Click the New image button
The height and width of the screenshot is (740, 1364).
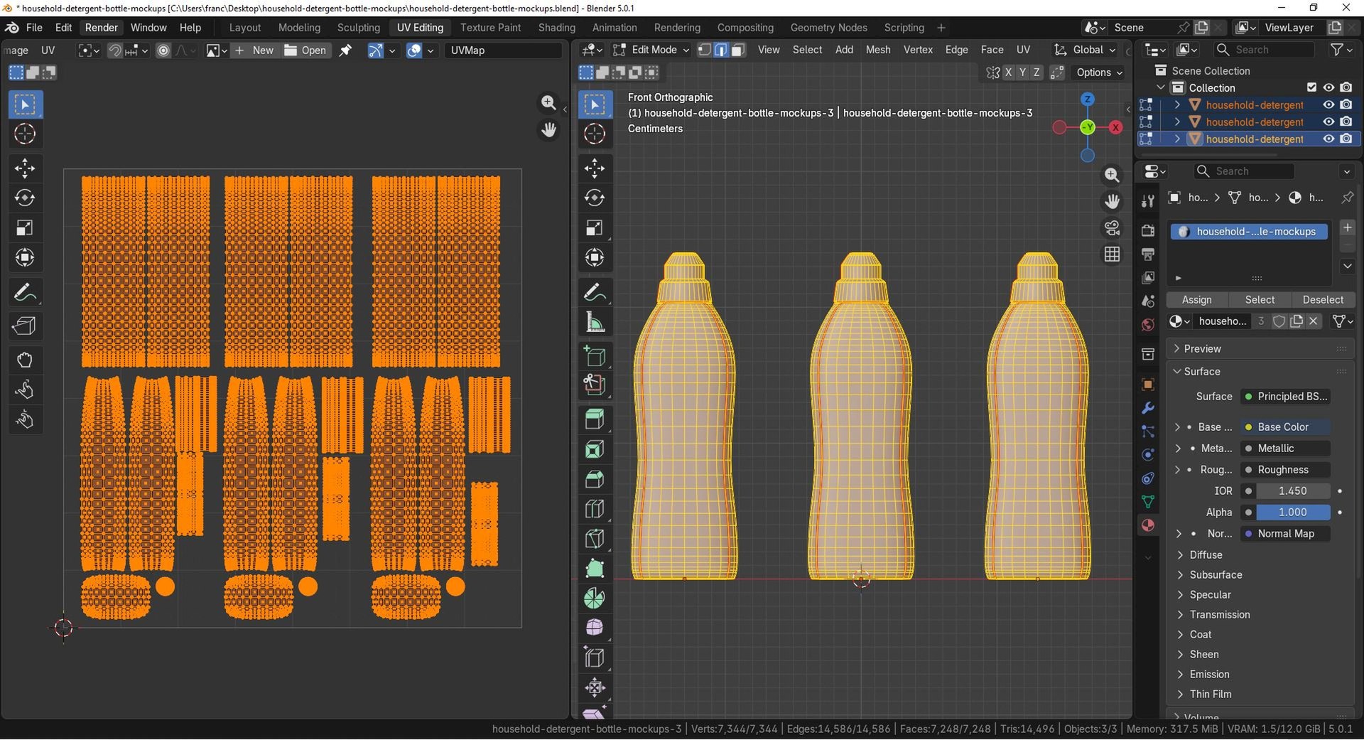click(x=255, y=50)
